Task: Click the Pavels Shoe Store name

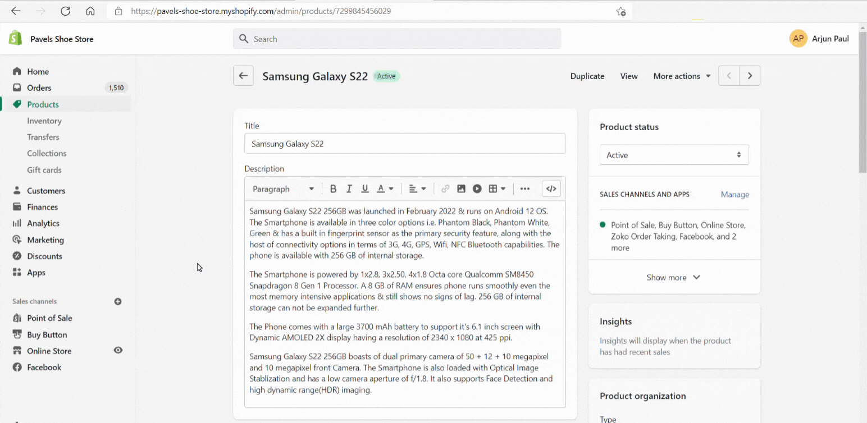Action: pyautogui.click(x=62, y=39)
